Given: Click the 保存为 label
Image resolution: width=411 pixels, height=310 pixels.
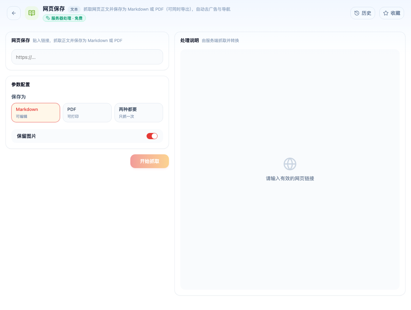Looking at the screenshot, I should pyautogui.click(x=18, y=97).
